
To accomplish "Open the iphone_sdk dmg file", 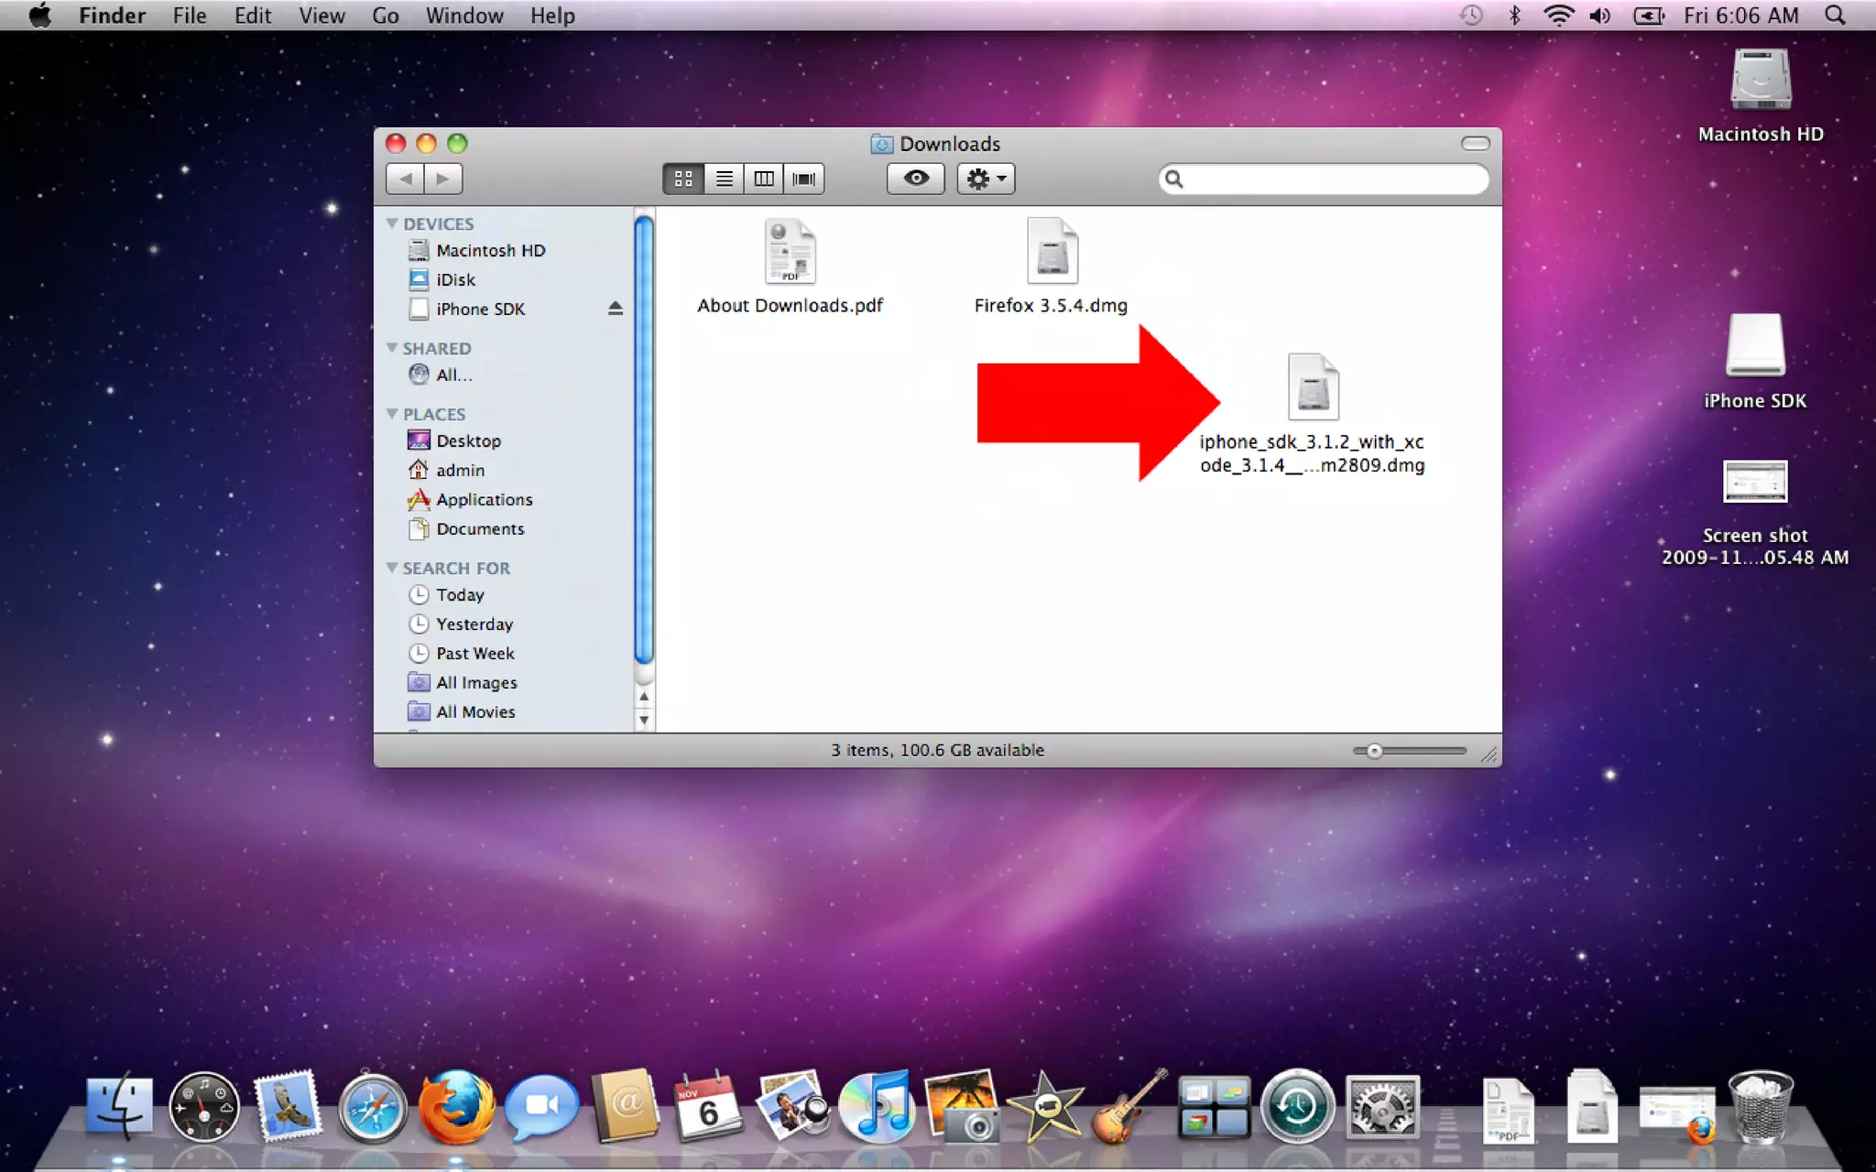I will (x=1312, y=388).
